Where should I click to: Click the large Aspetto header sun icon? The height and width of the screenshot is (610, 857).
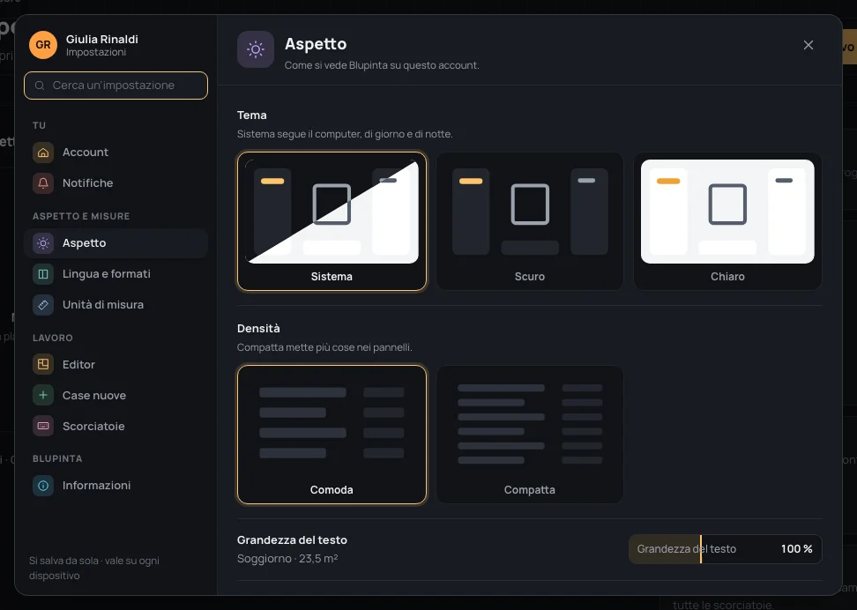click(255, 49)
